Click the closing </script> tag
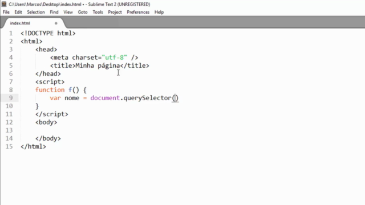Image resolution: width=365 pixels, height=205 pixels. pyautogui.click(x=52, y=114)
